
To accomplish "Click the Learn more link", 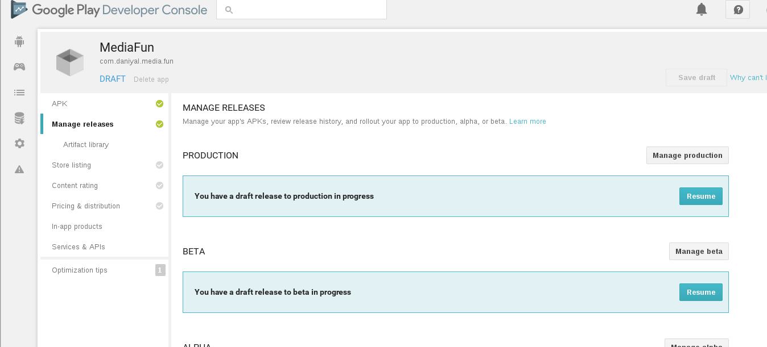I will click(527, 122).
